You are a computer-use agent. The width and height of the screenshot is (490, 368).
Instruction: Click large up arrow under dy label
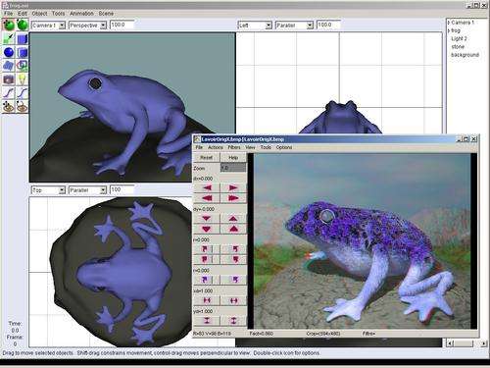tap(233, 229)
